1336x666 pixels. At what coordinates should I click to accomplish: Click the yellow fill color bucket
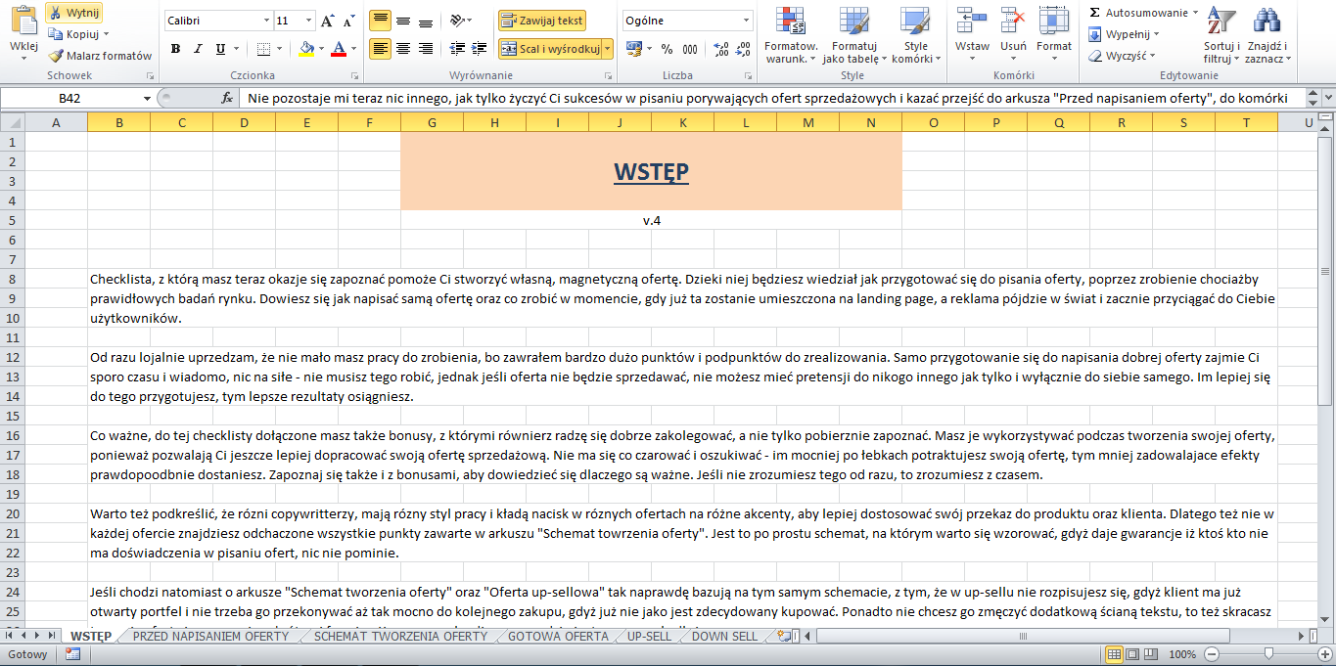tap(306, 49)
